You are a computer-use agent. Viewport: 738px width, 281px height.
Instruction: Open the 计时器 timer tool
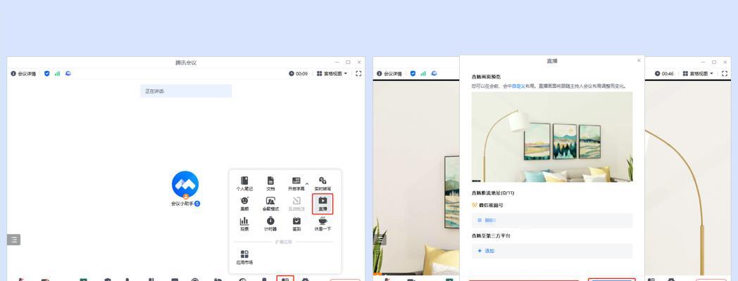[x=270, y=224]
